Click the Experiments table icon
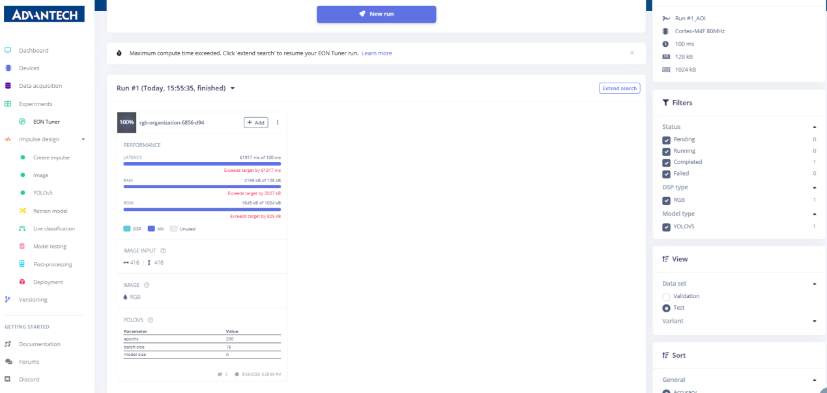This screenshot has height=393, width=827. 8,103
